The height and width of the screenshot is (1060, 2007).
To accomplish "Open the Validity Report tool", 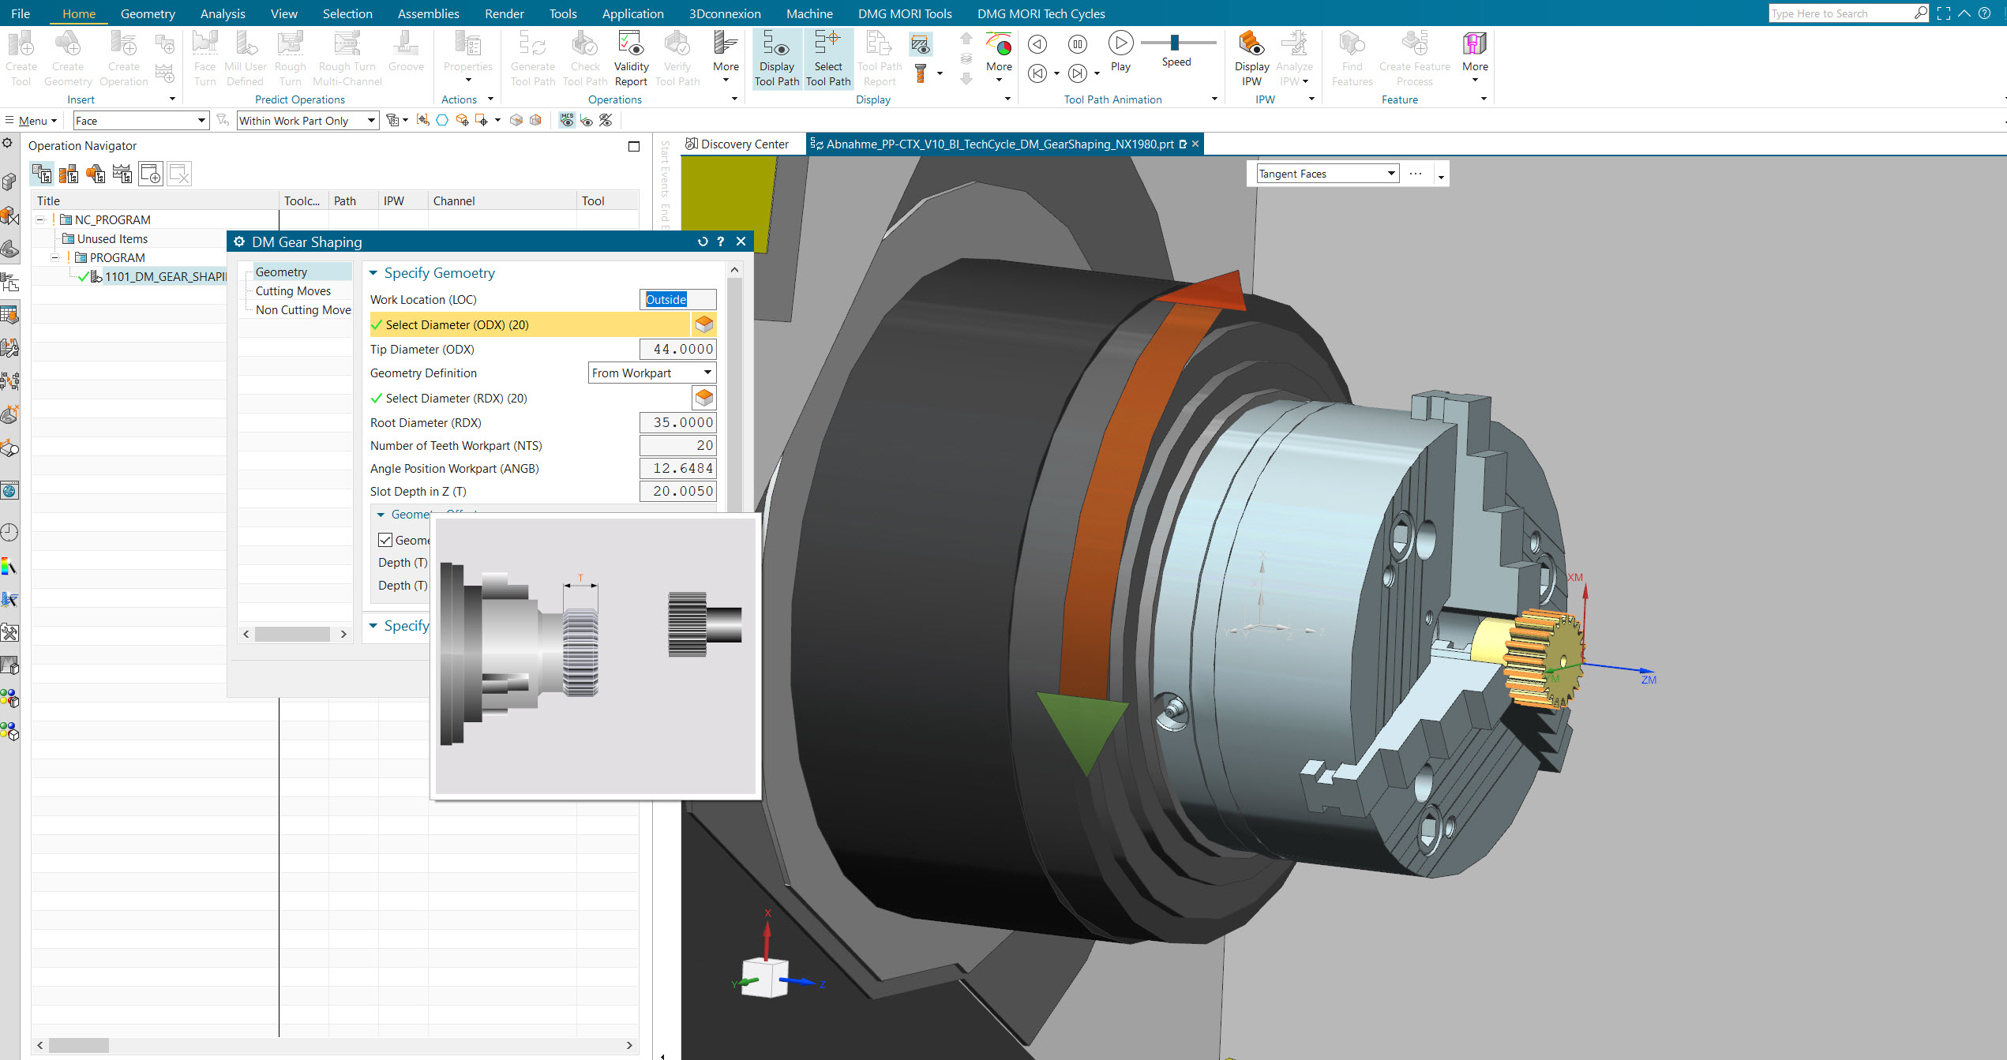I will pos(631,58).
